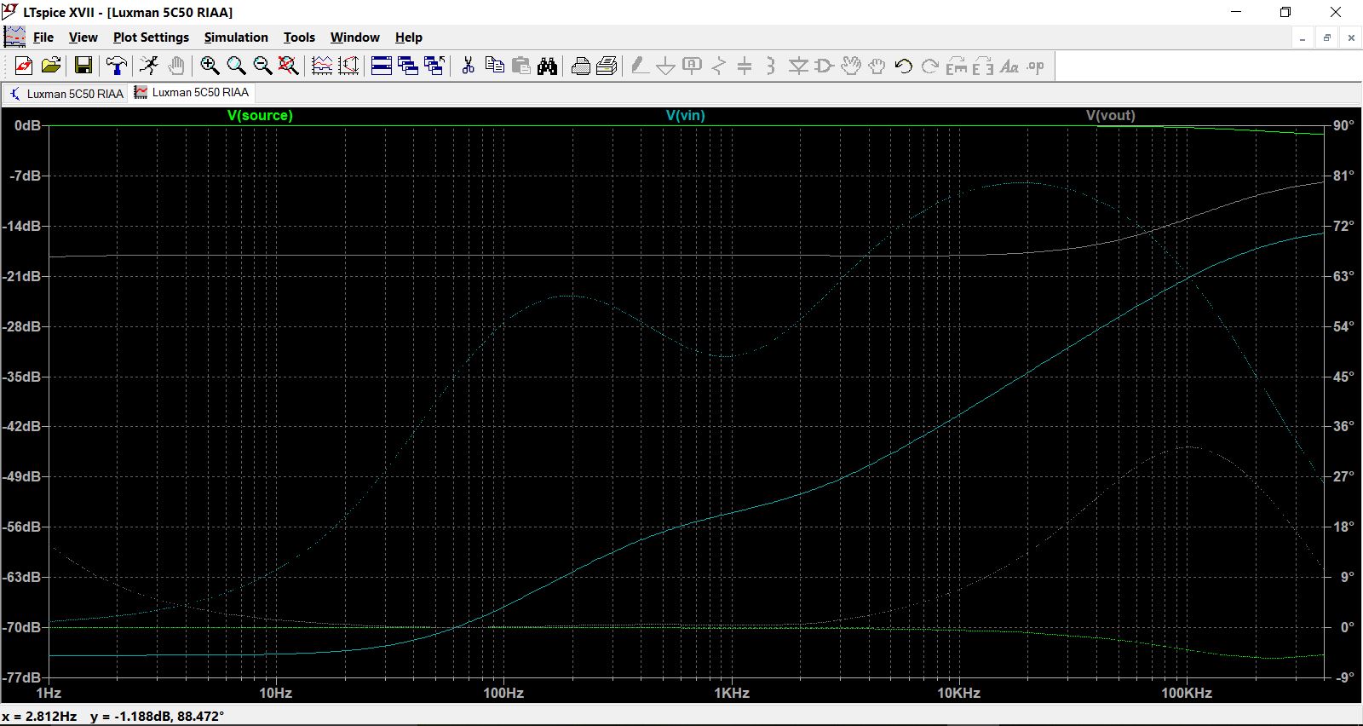Open the Print Setup icon
Image resolution: width=1363 pixels, height=726 pixels.
pos(607,66)
